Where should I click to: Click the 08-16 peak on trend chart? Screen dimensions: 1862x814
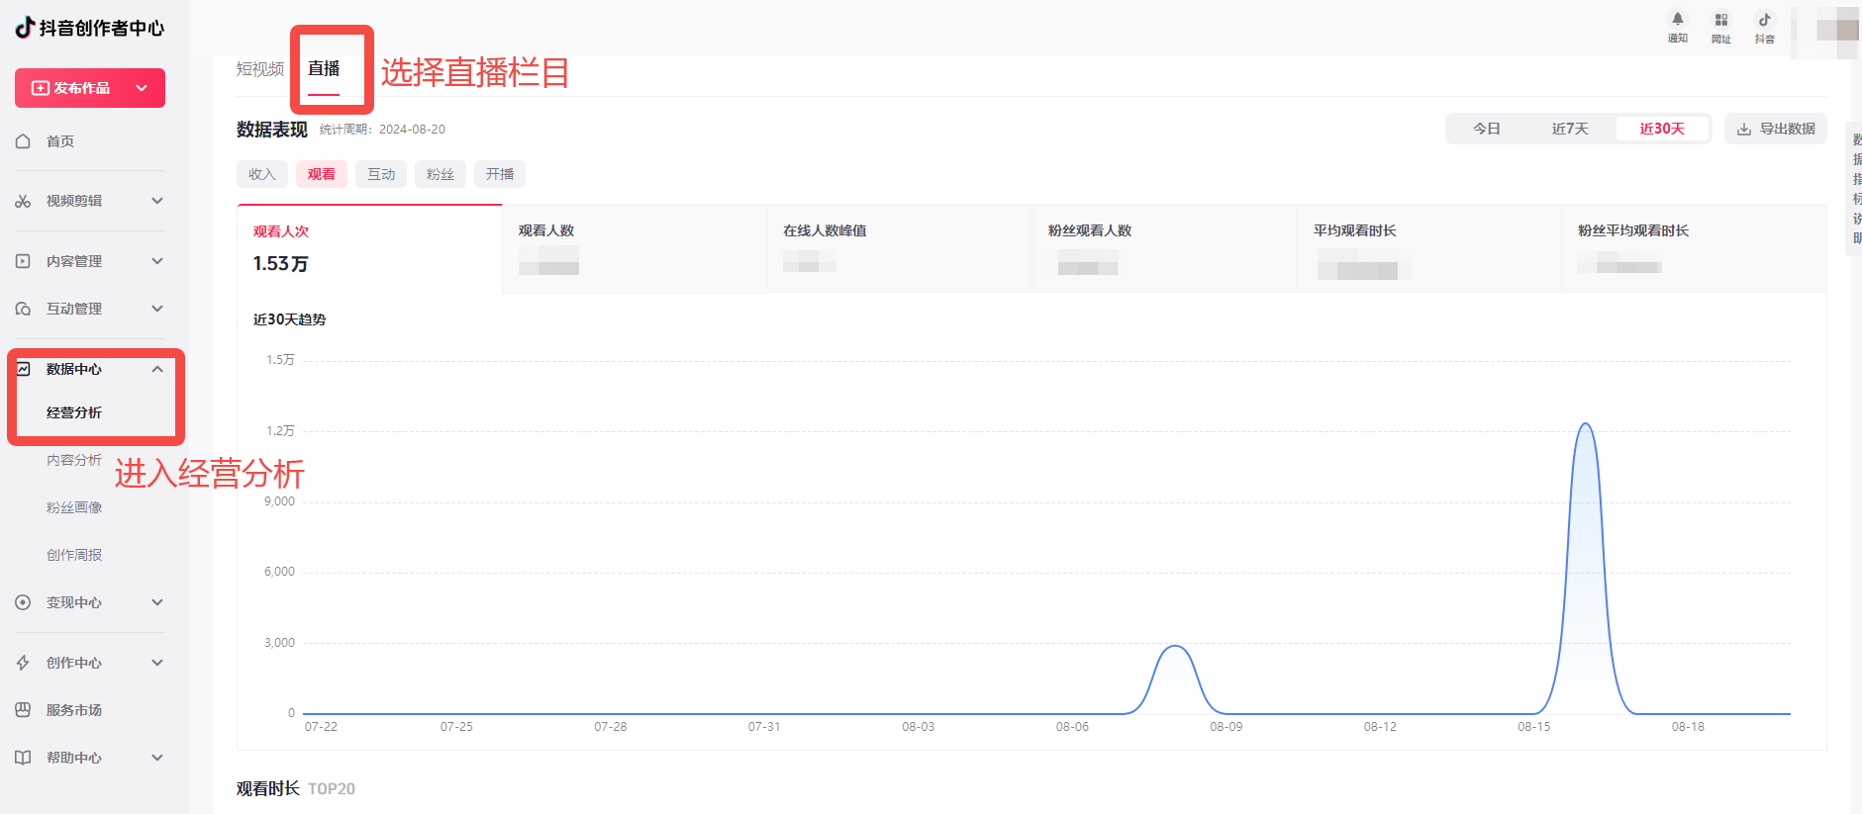1586,424
